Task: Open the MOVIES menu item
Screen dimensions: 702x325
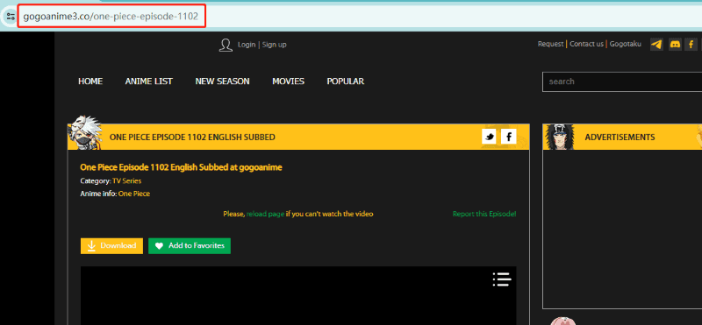Action: click(289, 81)
